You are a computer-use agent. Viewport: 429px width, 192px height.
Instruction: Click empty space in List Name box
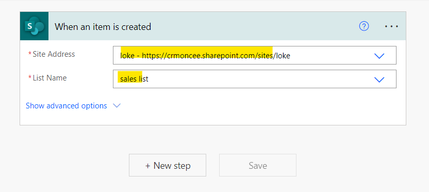[x=260, y=79]
